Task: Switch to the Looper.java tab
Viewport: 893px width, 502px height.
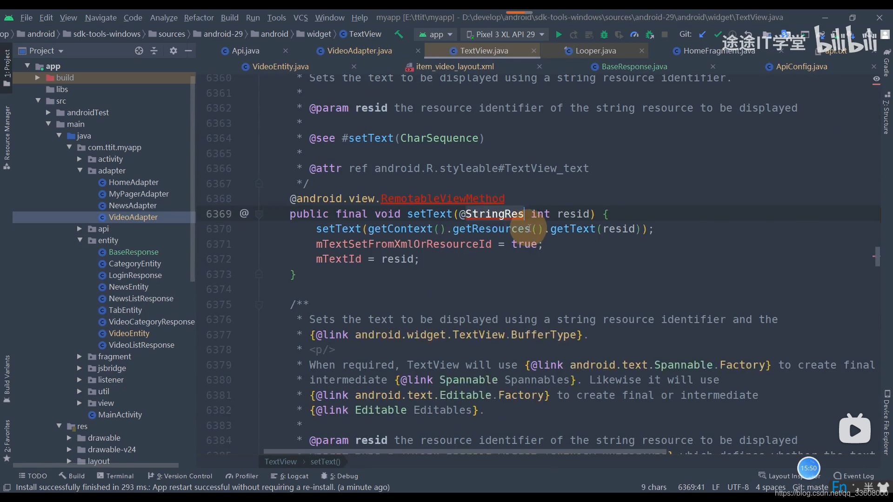Action: point(595,51)
